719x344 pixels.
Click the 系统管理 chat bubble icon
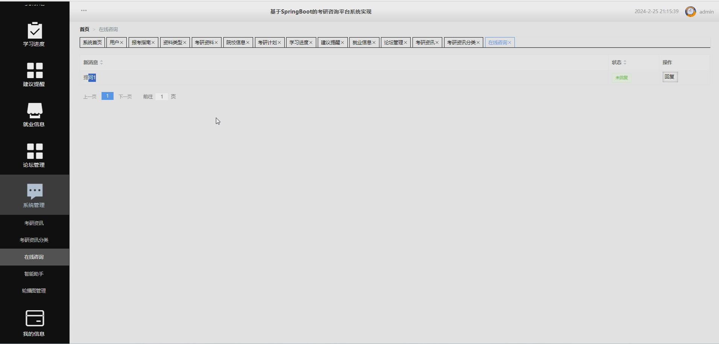(35, 191)
